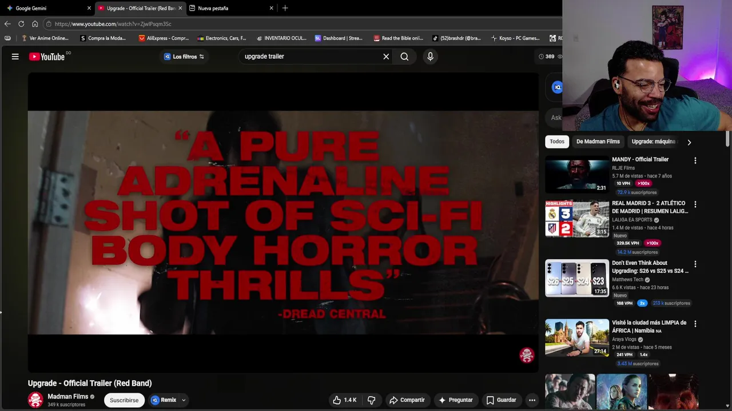Open options for Namibia video by Araya Vlogs
Viewport: 732px width, 411px height.
695,324
